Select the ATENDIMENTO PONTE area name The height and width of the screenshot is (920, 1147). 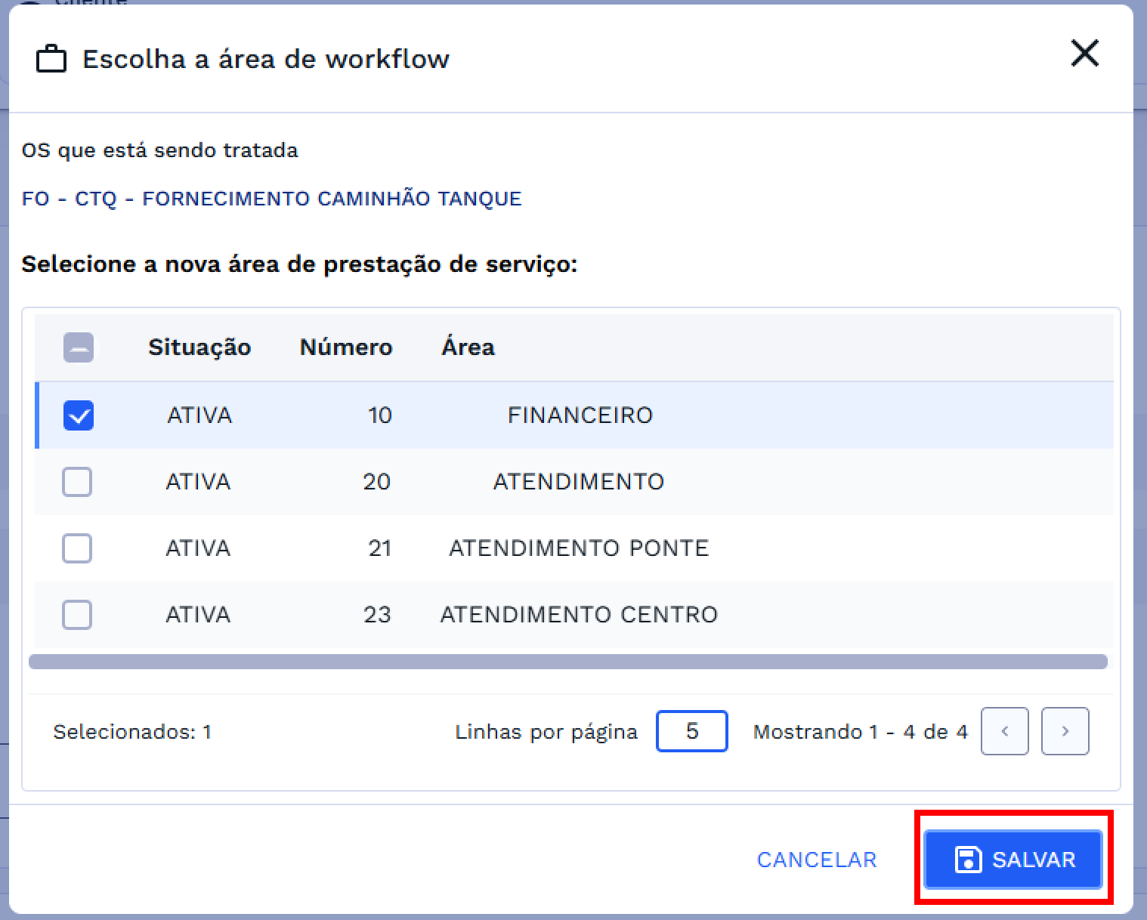(x=579, y=548)
